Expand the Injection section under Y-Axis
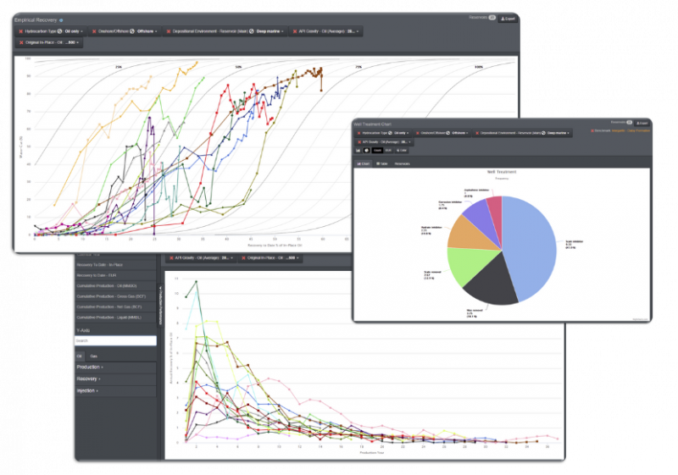 [x=87, y=391]
